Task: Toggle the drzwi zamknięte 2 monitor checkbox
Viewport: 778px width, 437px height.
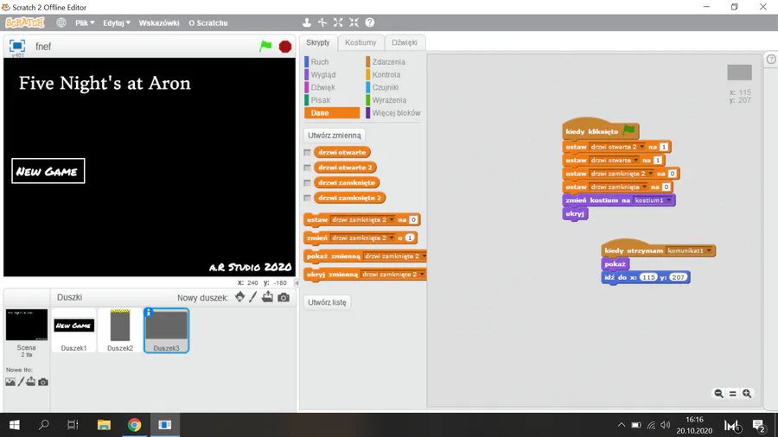Action: (308, 198)
